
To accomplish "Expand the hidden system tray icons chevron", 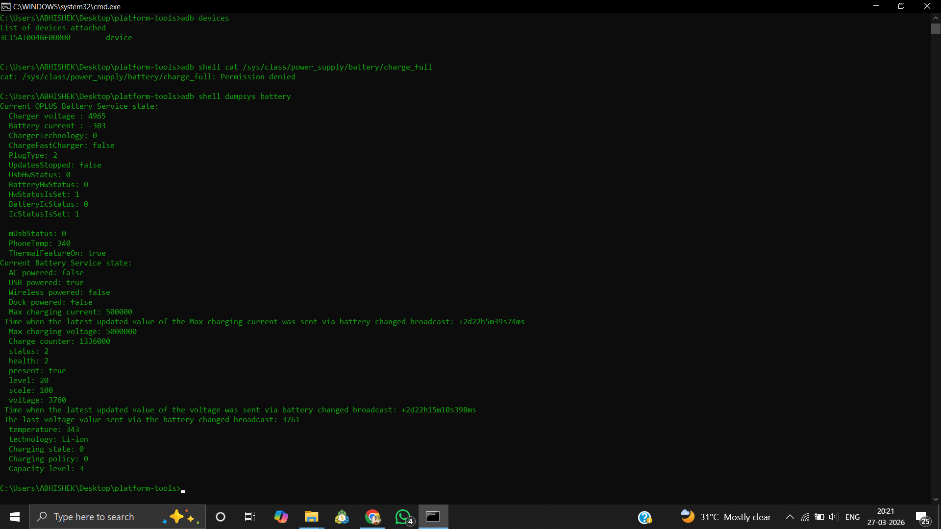I will pos(790,517).
